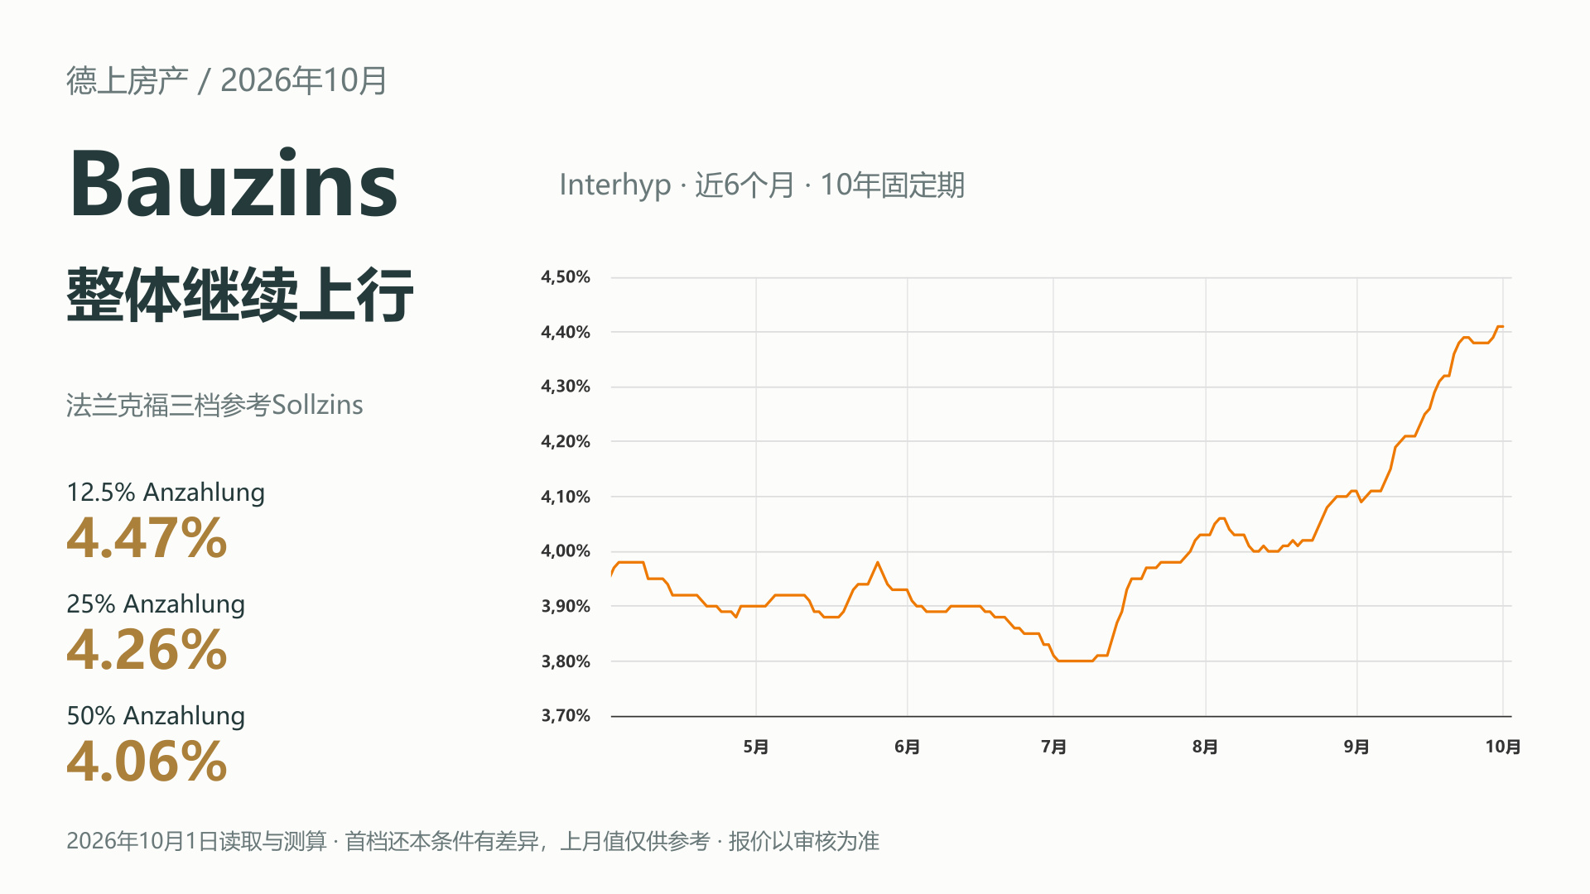Image resolution: width=1590 pixels, height=894 pixels.
Task: Click the 4,50% axis label
Action: 566,277
